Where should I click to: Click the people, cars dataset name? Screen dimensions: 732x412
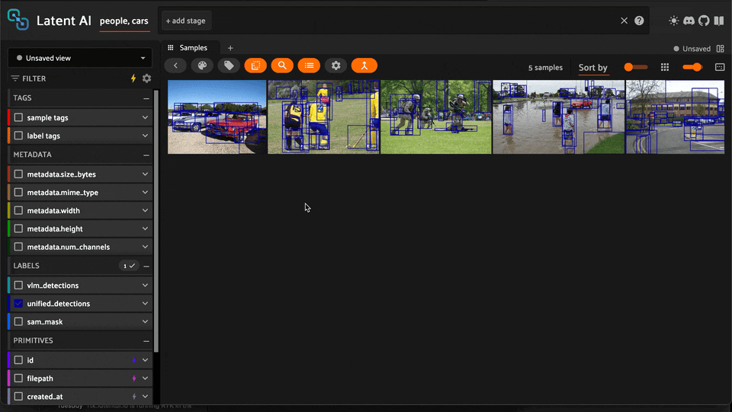coord(124,21)
